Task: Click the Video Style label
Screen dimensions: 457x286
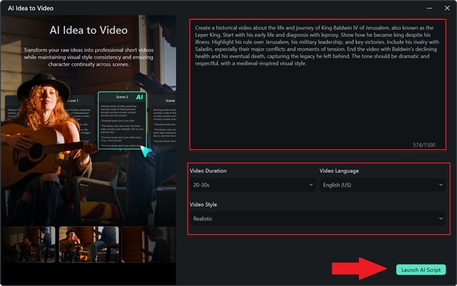Action: click(203, 205)
